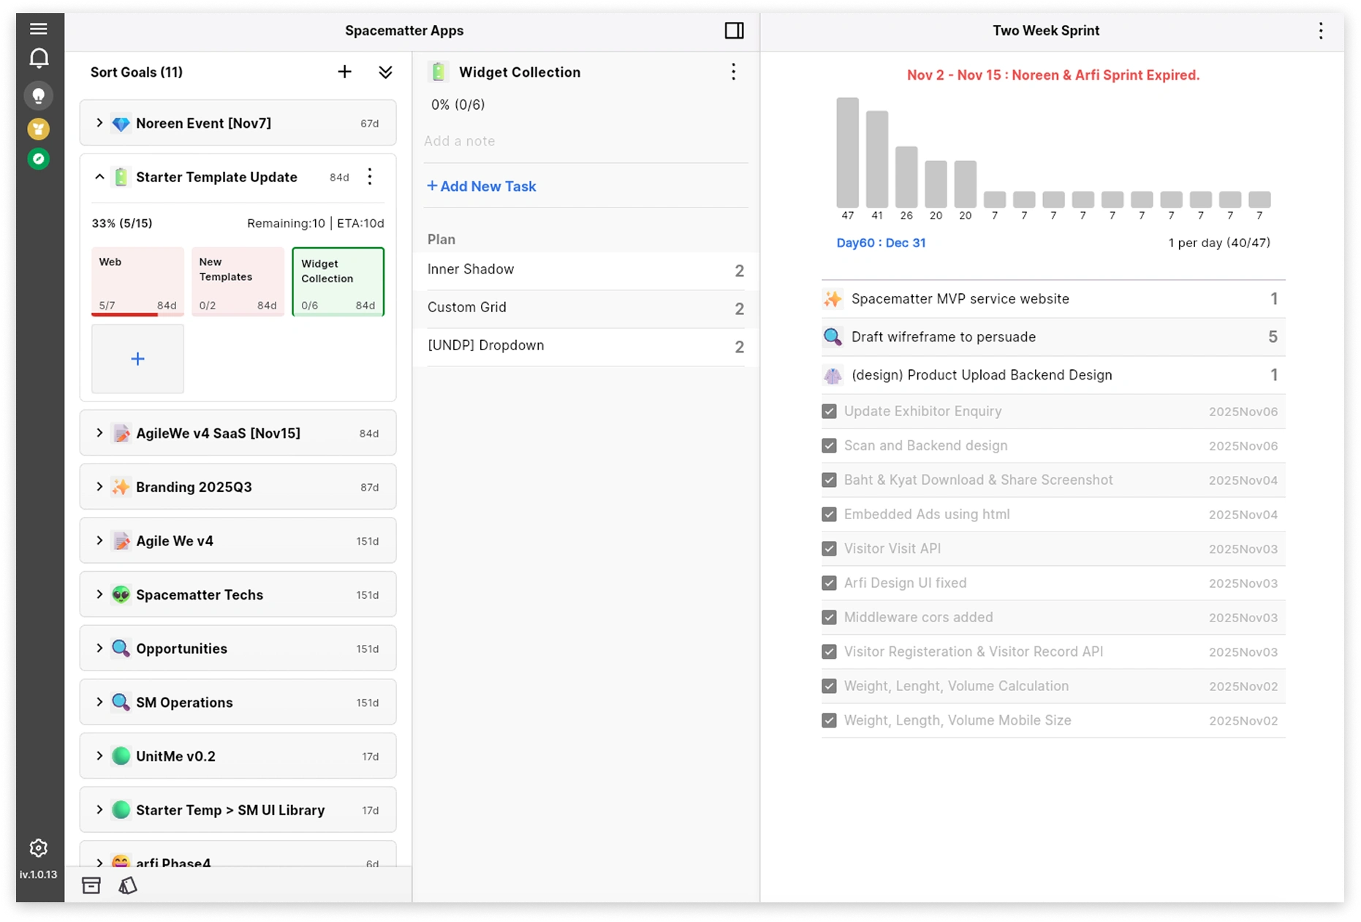Click the alien icon of Spacematter Techs
1361x922 pixels.
[x=121, y=594]
